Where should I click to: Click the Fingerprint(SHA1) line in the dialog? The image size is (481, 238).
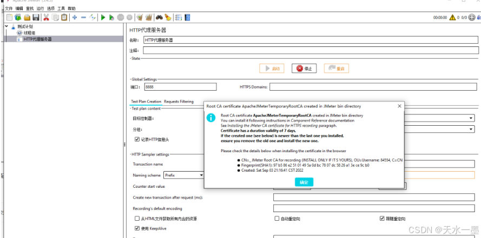pyautogui.click(x=305, y=165)
